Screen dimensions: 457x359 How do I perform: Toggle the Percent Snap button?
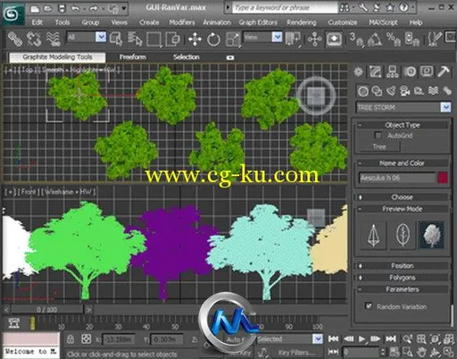point(394,39)
